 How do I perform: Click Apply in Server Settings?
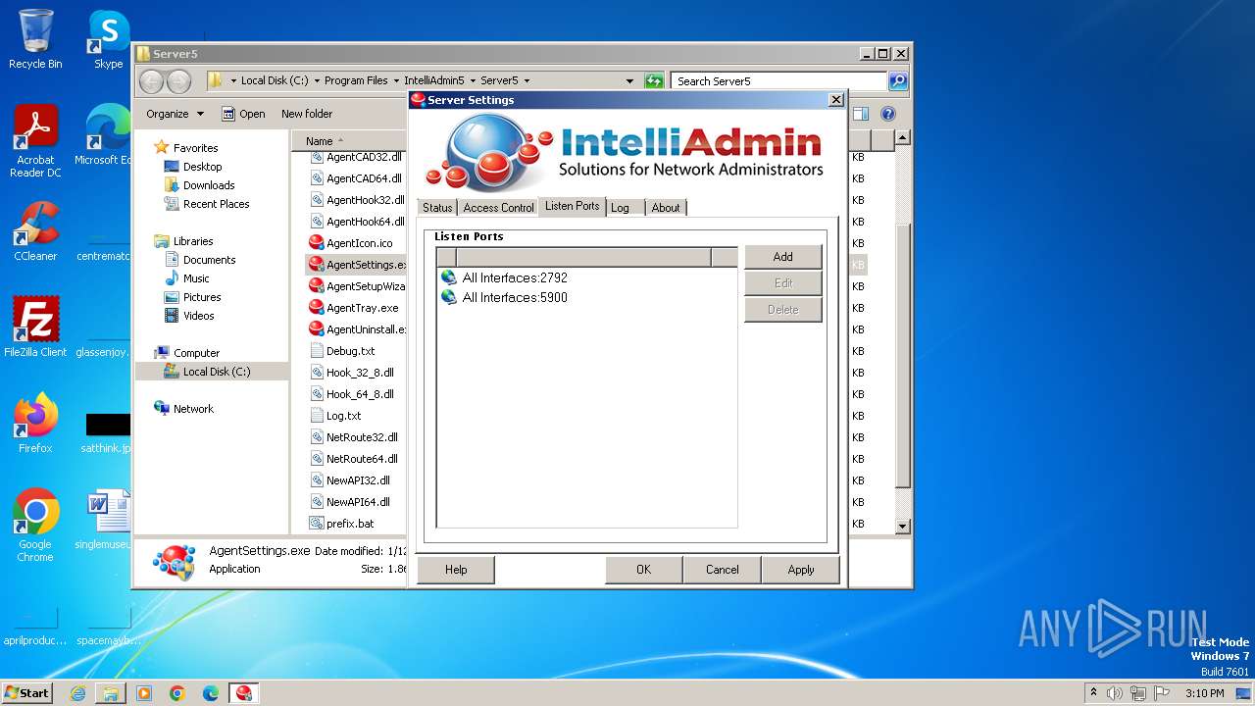801,570
